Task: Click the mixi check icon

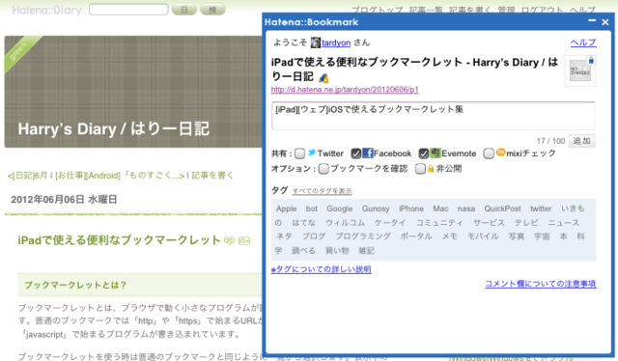Action: point(500,153)
